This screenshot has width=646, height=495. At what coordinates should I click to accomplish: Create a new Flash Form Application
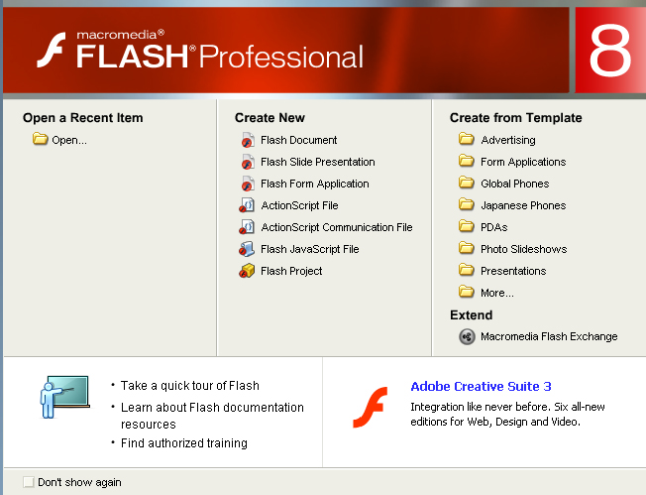[315, 184]
